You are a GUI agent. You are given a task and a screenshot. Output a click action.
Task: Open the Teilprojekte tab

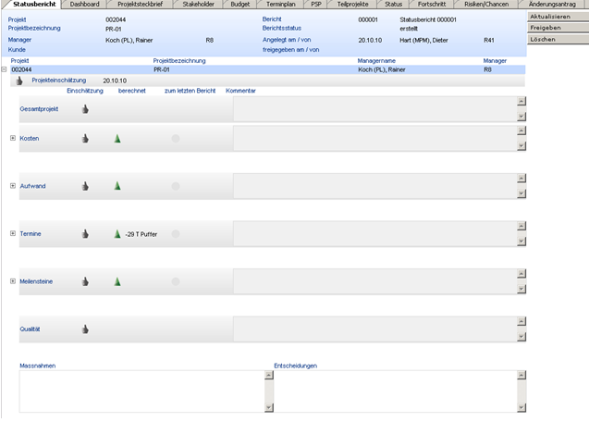click(352, 4)
